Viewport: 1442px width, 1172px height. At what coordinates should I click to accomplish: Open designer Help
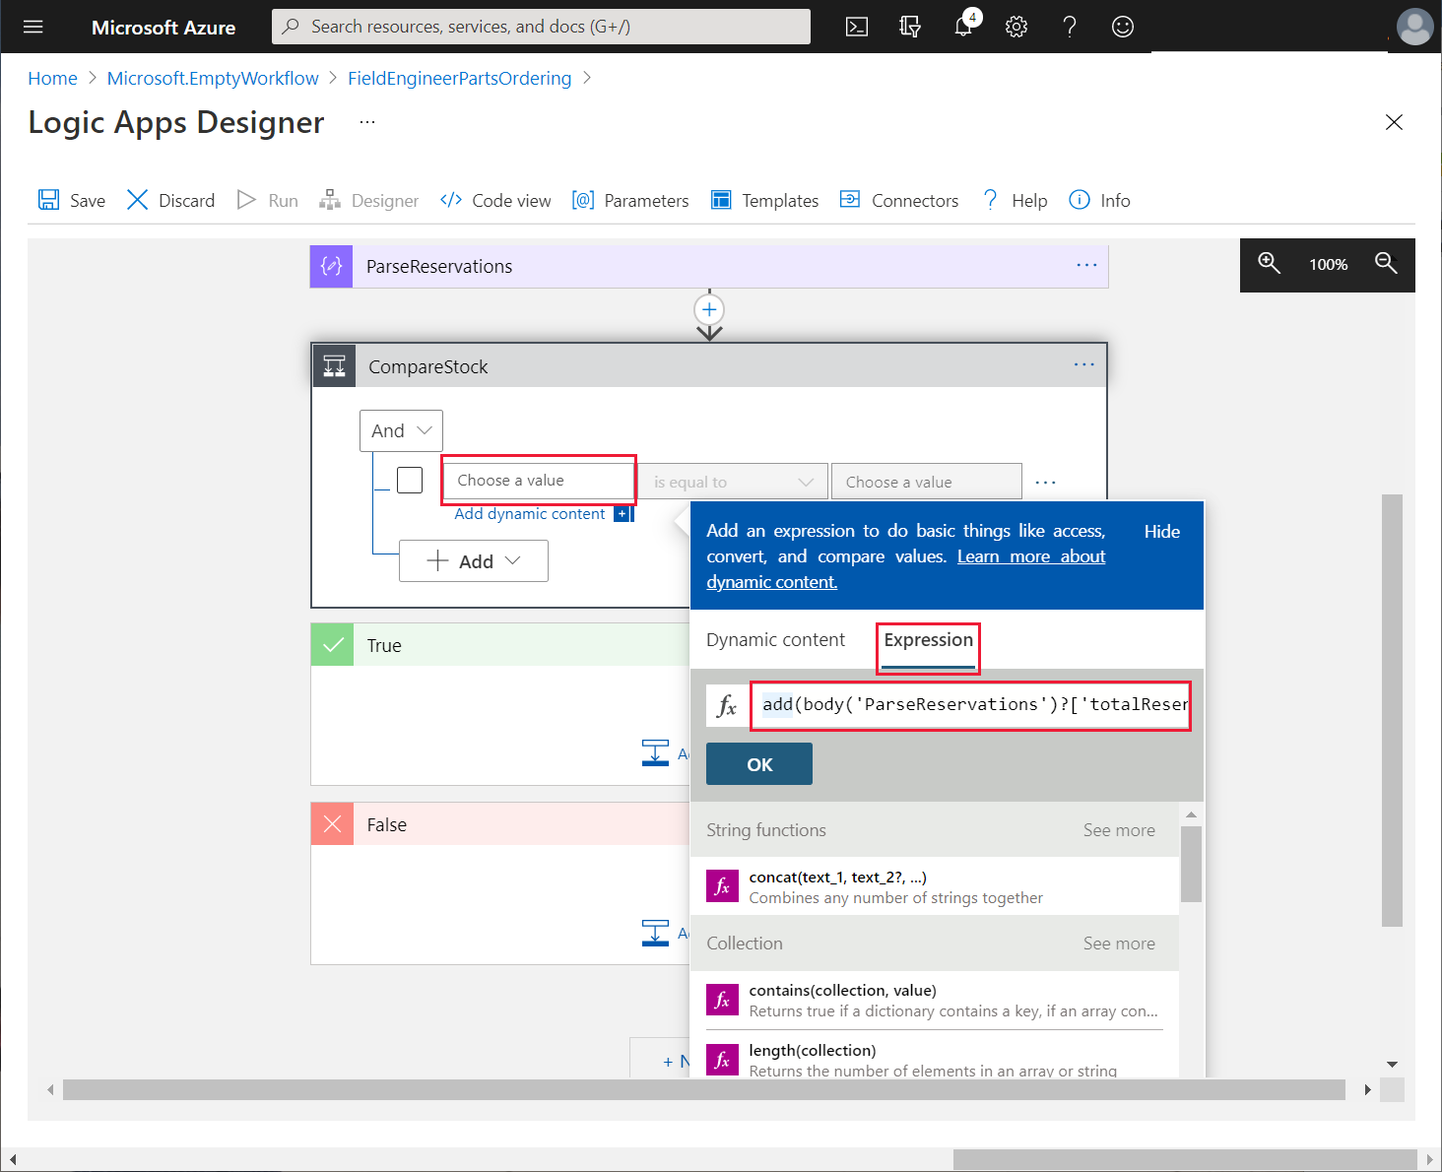coord(1015,200)
